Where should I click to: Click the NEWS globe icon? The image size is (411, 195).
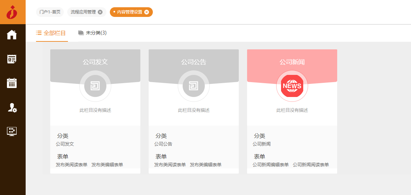[x=292, y=86]
